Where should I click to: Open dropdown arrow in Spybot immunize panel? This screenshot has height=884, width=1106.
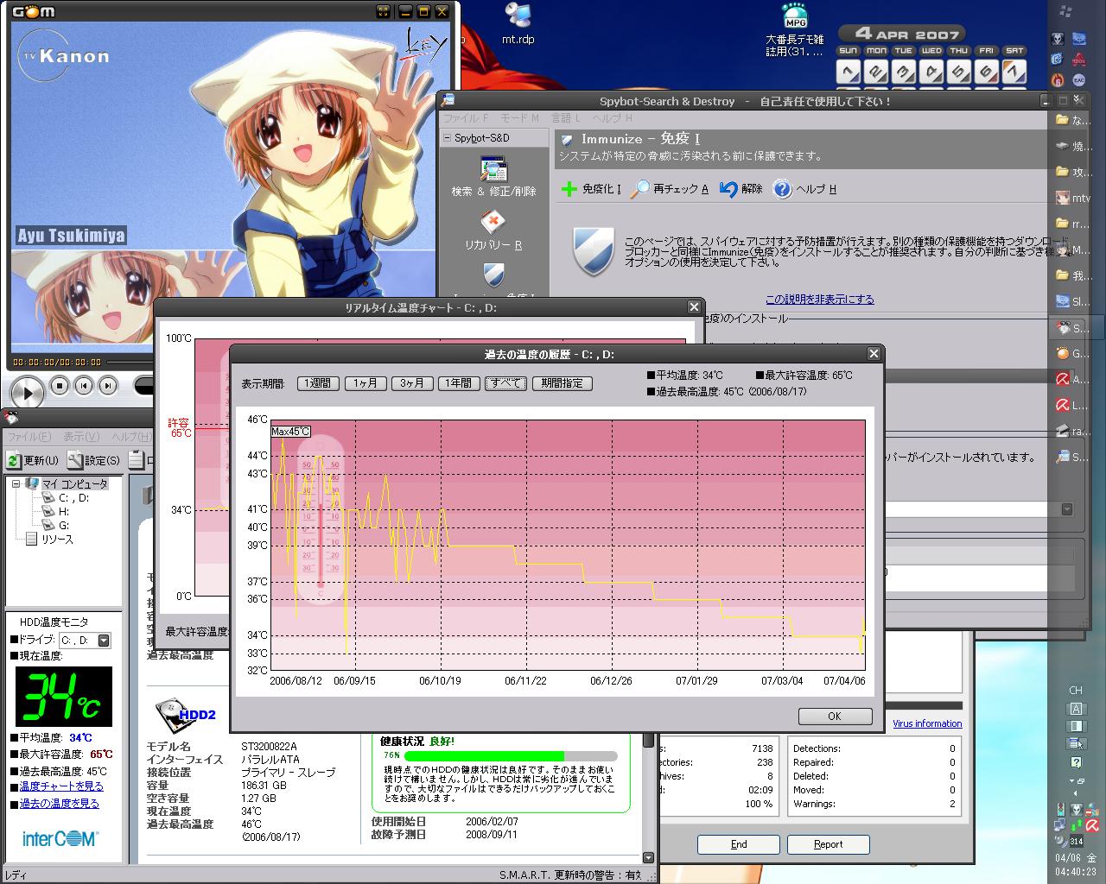pos(1067,509)
